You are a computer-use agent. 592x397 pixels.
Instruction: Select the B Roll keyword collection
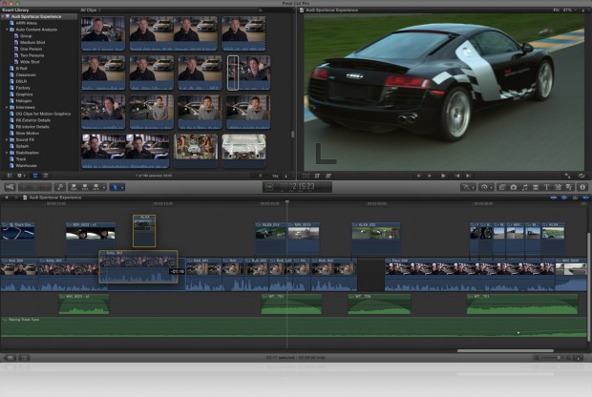(x=21, y=69)
